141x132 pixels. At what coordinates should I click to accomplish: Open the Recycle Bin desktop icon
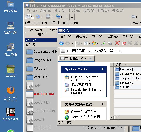[10, 71]
